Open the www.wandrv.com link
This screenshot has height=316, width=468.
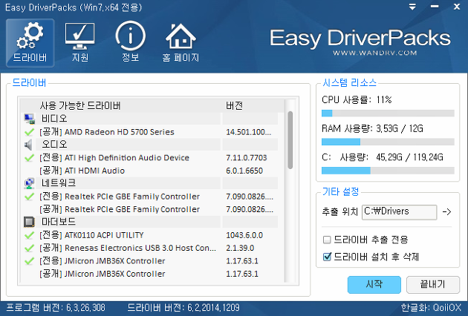tap(375, 53)
